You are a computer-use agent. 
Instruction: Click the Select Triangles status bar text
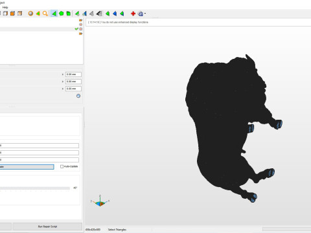[117, 230]
